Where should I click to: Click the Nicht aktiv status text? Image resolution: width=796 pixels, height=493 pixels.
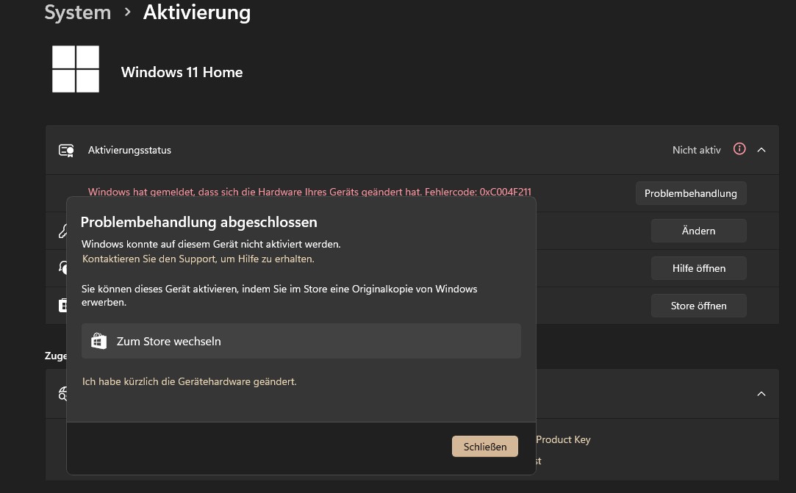point(697,150)
